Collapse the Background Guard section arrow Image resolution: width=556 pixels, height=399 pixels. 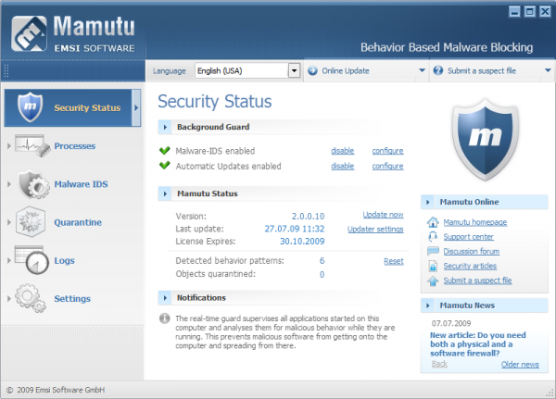pyautogui.click(x=165, y=127)
